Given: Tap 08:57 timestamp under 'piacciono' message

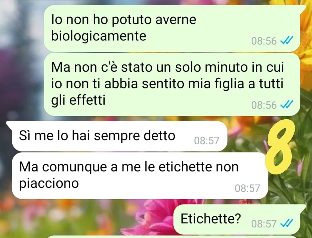Looking at the screenshot, I should coord(247,188).
